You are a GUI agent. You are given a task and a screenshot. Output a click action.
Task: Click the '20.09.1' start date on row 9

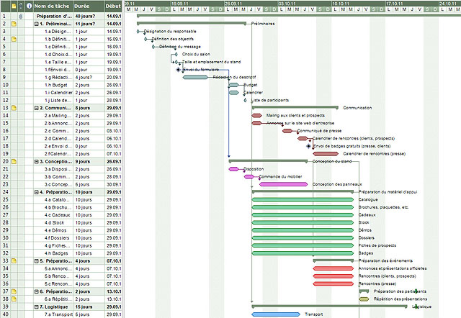pyautogui.click(x=114, y=77)
